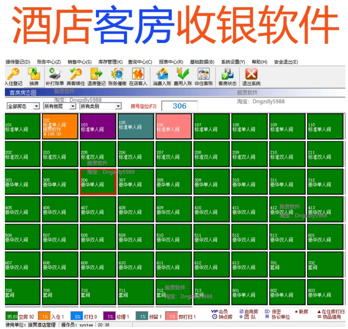Select room 405 豪华双人间
This screenshot has height=329, width=348.
22,209
